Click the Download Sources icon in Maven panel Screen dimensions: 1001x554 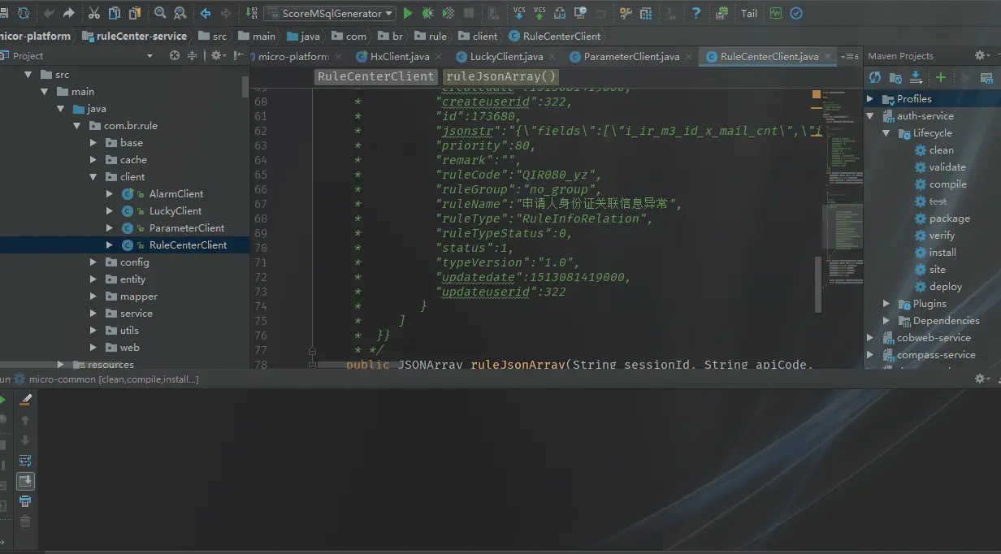[x=916, y=77]
